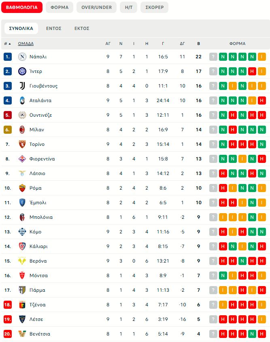Click the Milan club crest icon
The height and width of the screenshot is (342, 270).
(22, 130)
